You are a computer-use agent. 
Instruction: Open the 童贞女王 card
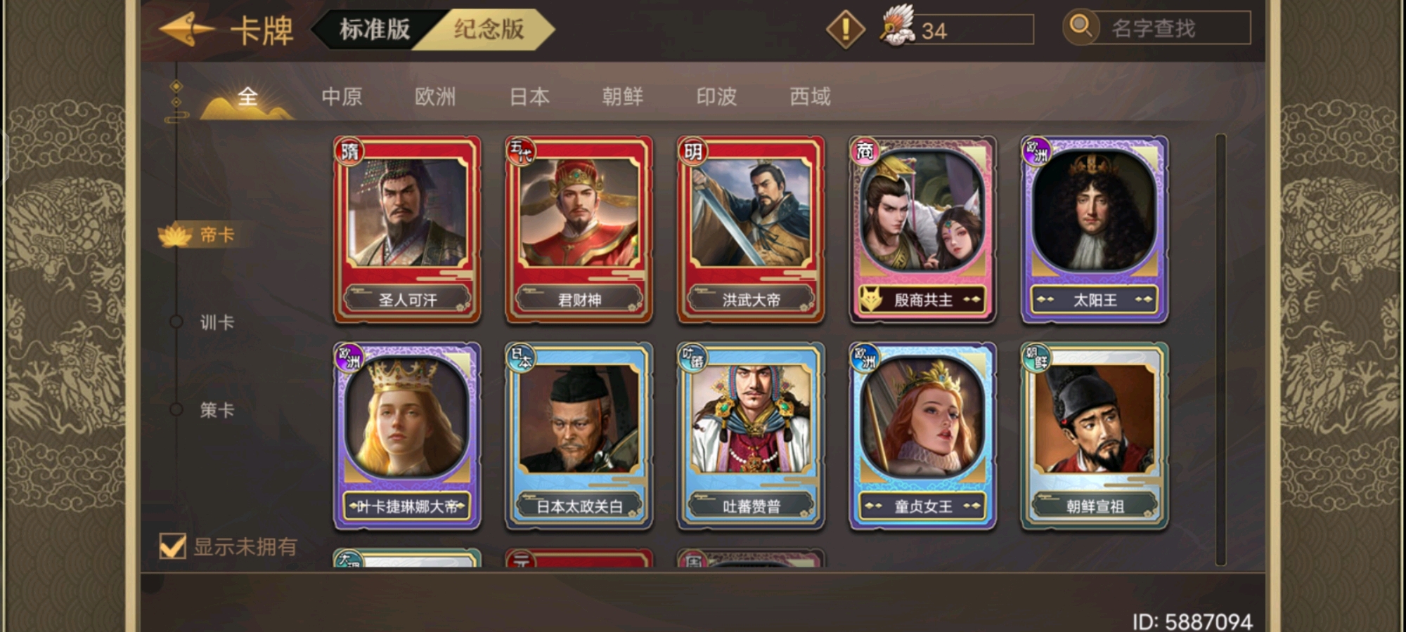click(x=922, y=436)
